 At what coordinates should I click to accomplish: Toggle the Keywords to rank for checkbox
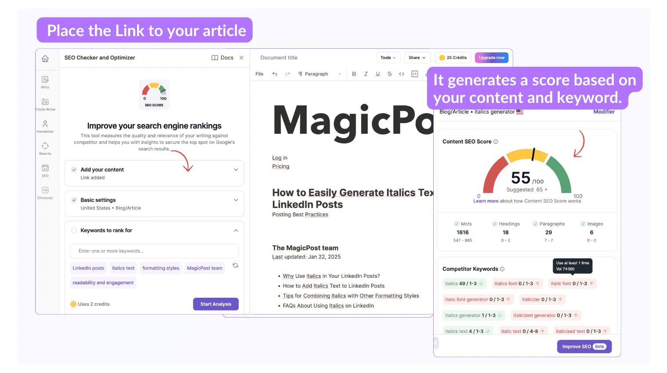(74, 230)
